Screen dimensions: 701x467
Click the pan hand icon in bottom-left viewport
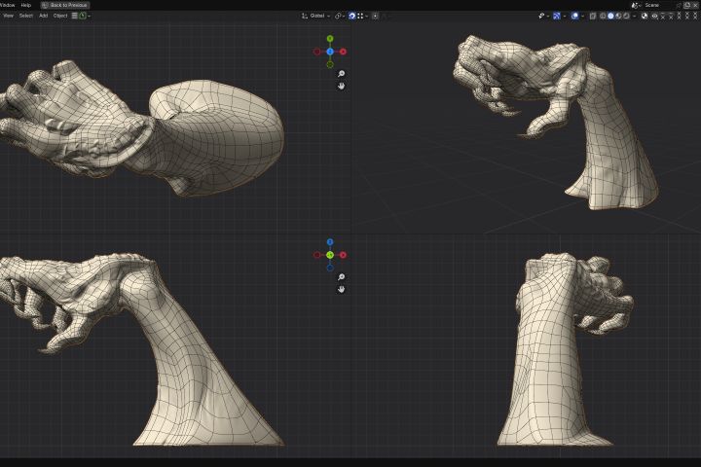[x=341, y=289]
